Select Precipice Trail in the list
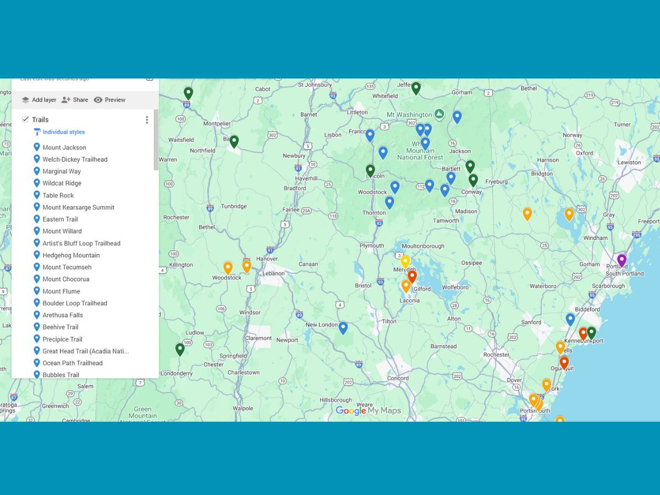The image size is (660, 495). click(x=62, y=339)
